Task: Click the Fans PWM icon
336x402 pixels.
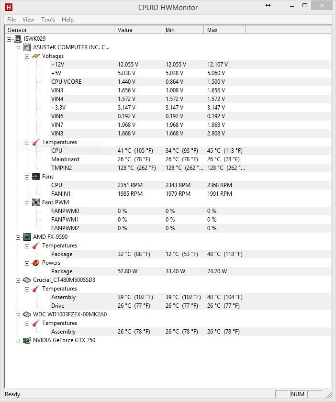Action: (x=36, y=202)
